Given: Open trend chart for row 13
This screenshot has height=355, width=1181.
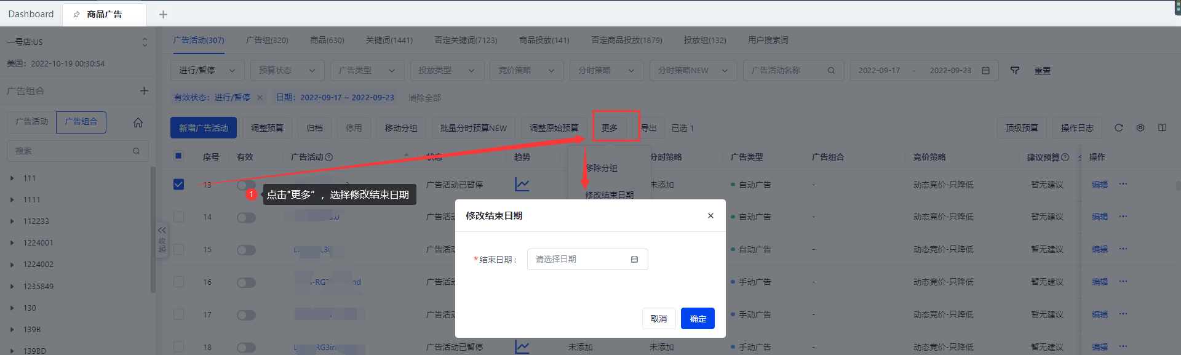Looking at the screenshot, I should click(522, 184).
